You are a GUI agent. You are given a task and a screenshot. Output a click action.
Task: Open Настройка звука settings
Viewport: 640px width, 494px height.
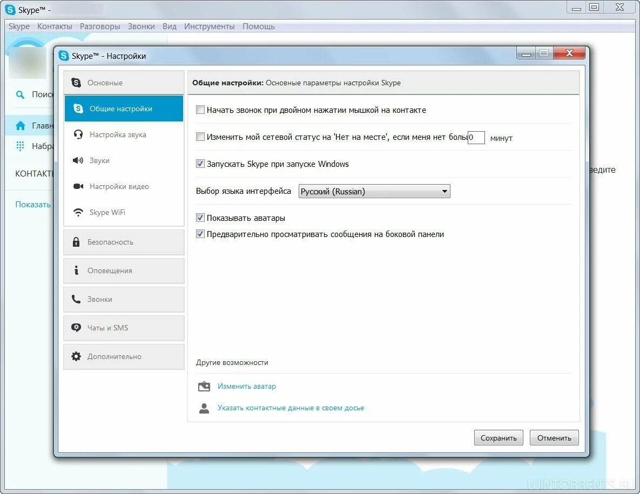pos(124,134)
